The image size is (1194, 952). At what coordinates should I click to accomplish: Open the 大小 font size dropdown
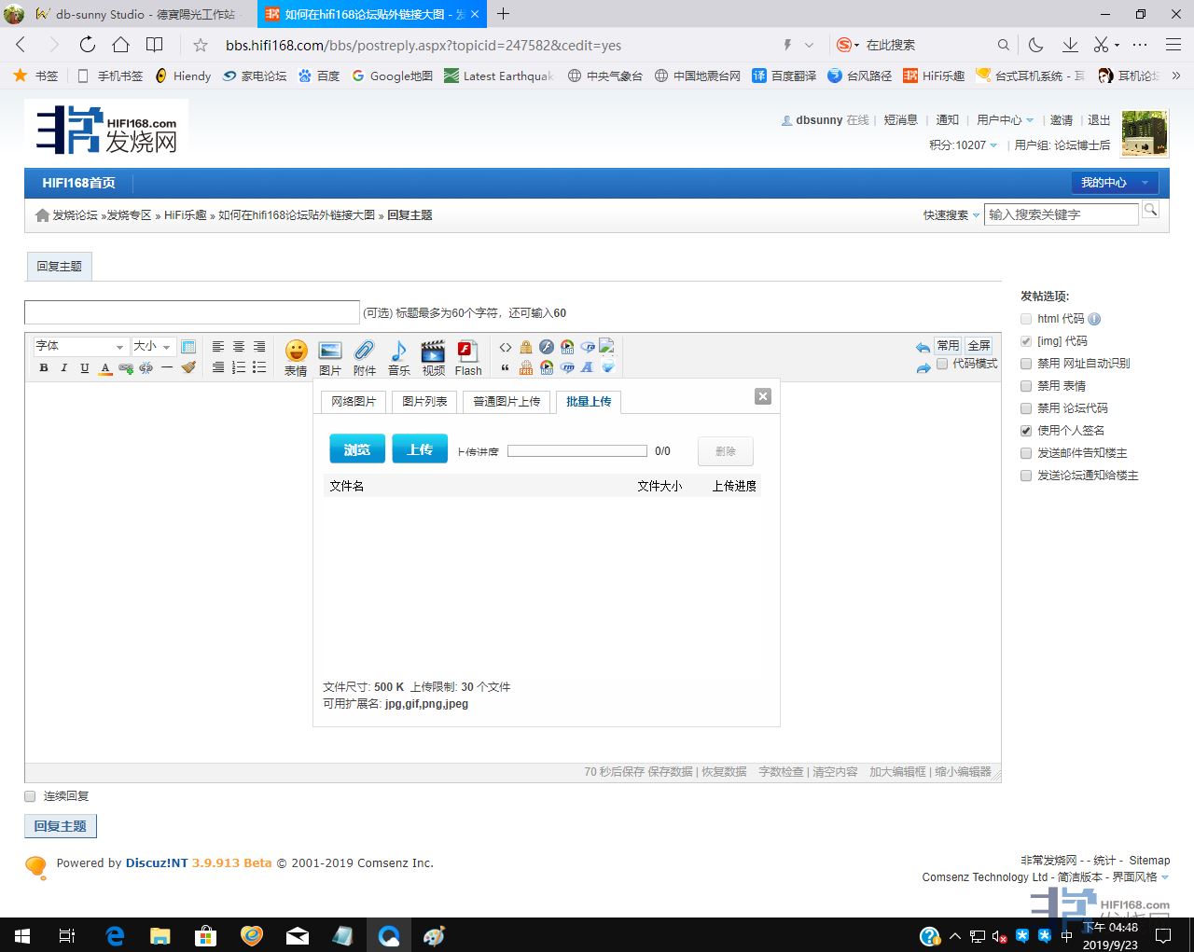(x=153, y=346)
